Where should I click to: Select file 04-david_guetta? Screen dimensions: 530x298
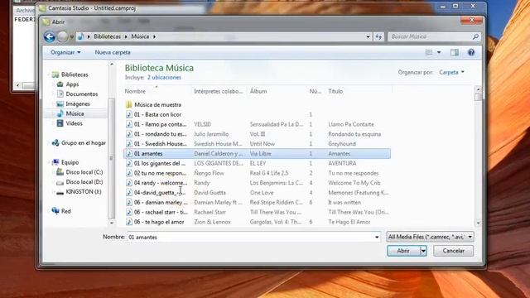click(x=156, y=193)
